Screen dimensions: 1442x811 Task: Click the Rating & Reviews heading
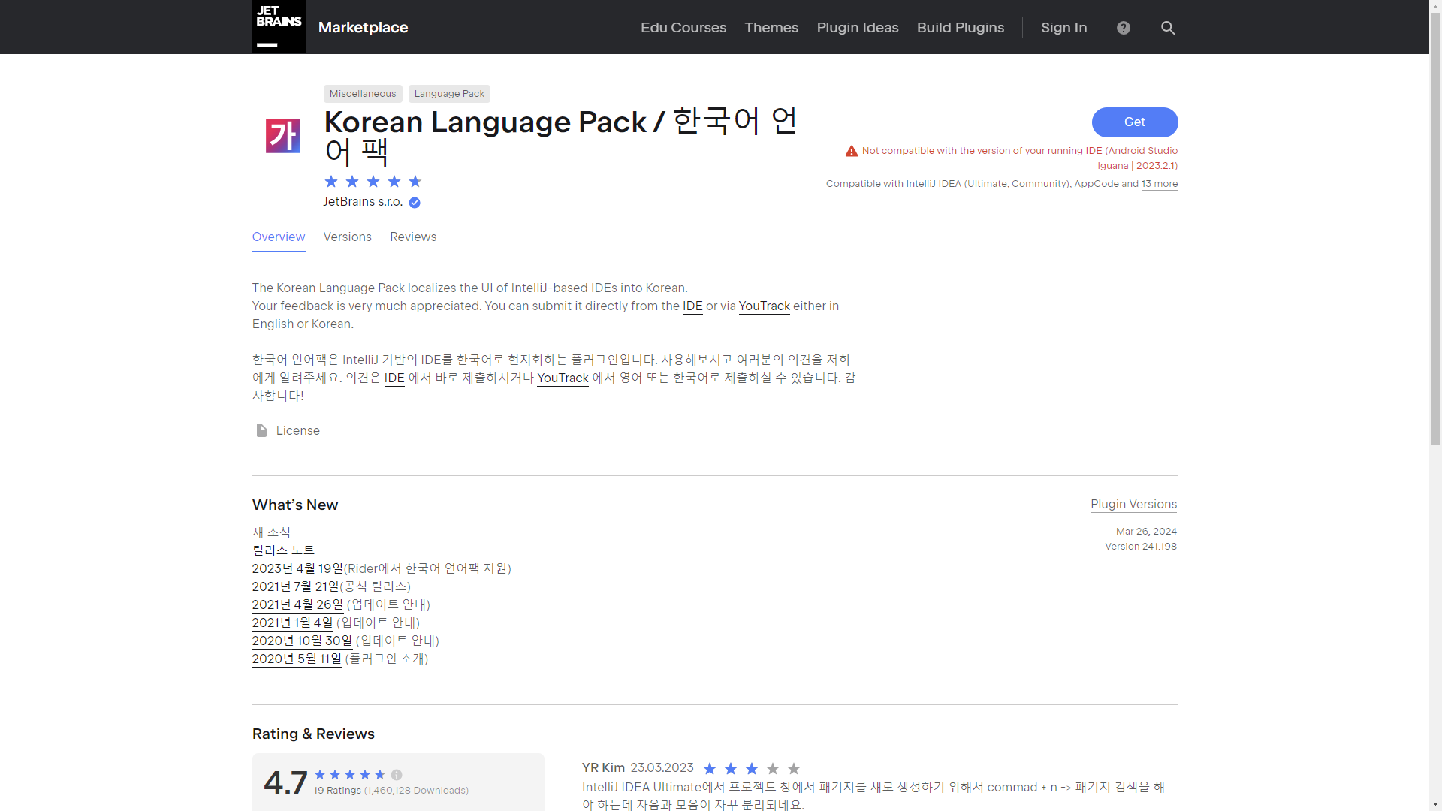click(x=313, y=734)
